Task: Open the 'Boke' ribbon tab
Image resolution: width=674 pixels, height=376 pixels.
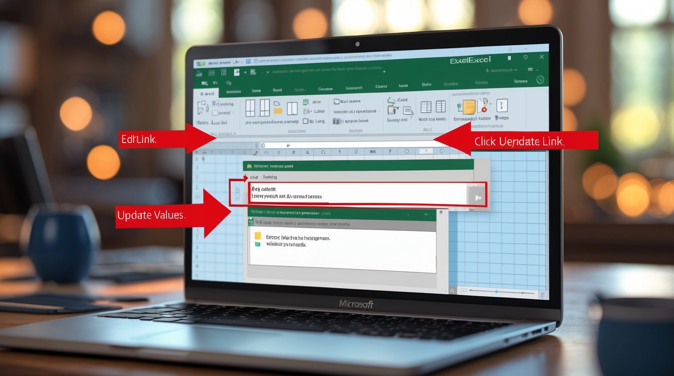Action: click(426, 84)
